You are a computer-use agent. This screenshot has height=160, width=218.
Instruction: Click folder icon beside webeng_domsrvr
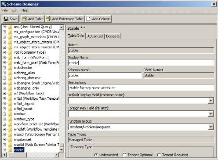coord(10,78)
